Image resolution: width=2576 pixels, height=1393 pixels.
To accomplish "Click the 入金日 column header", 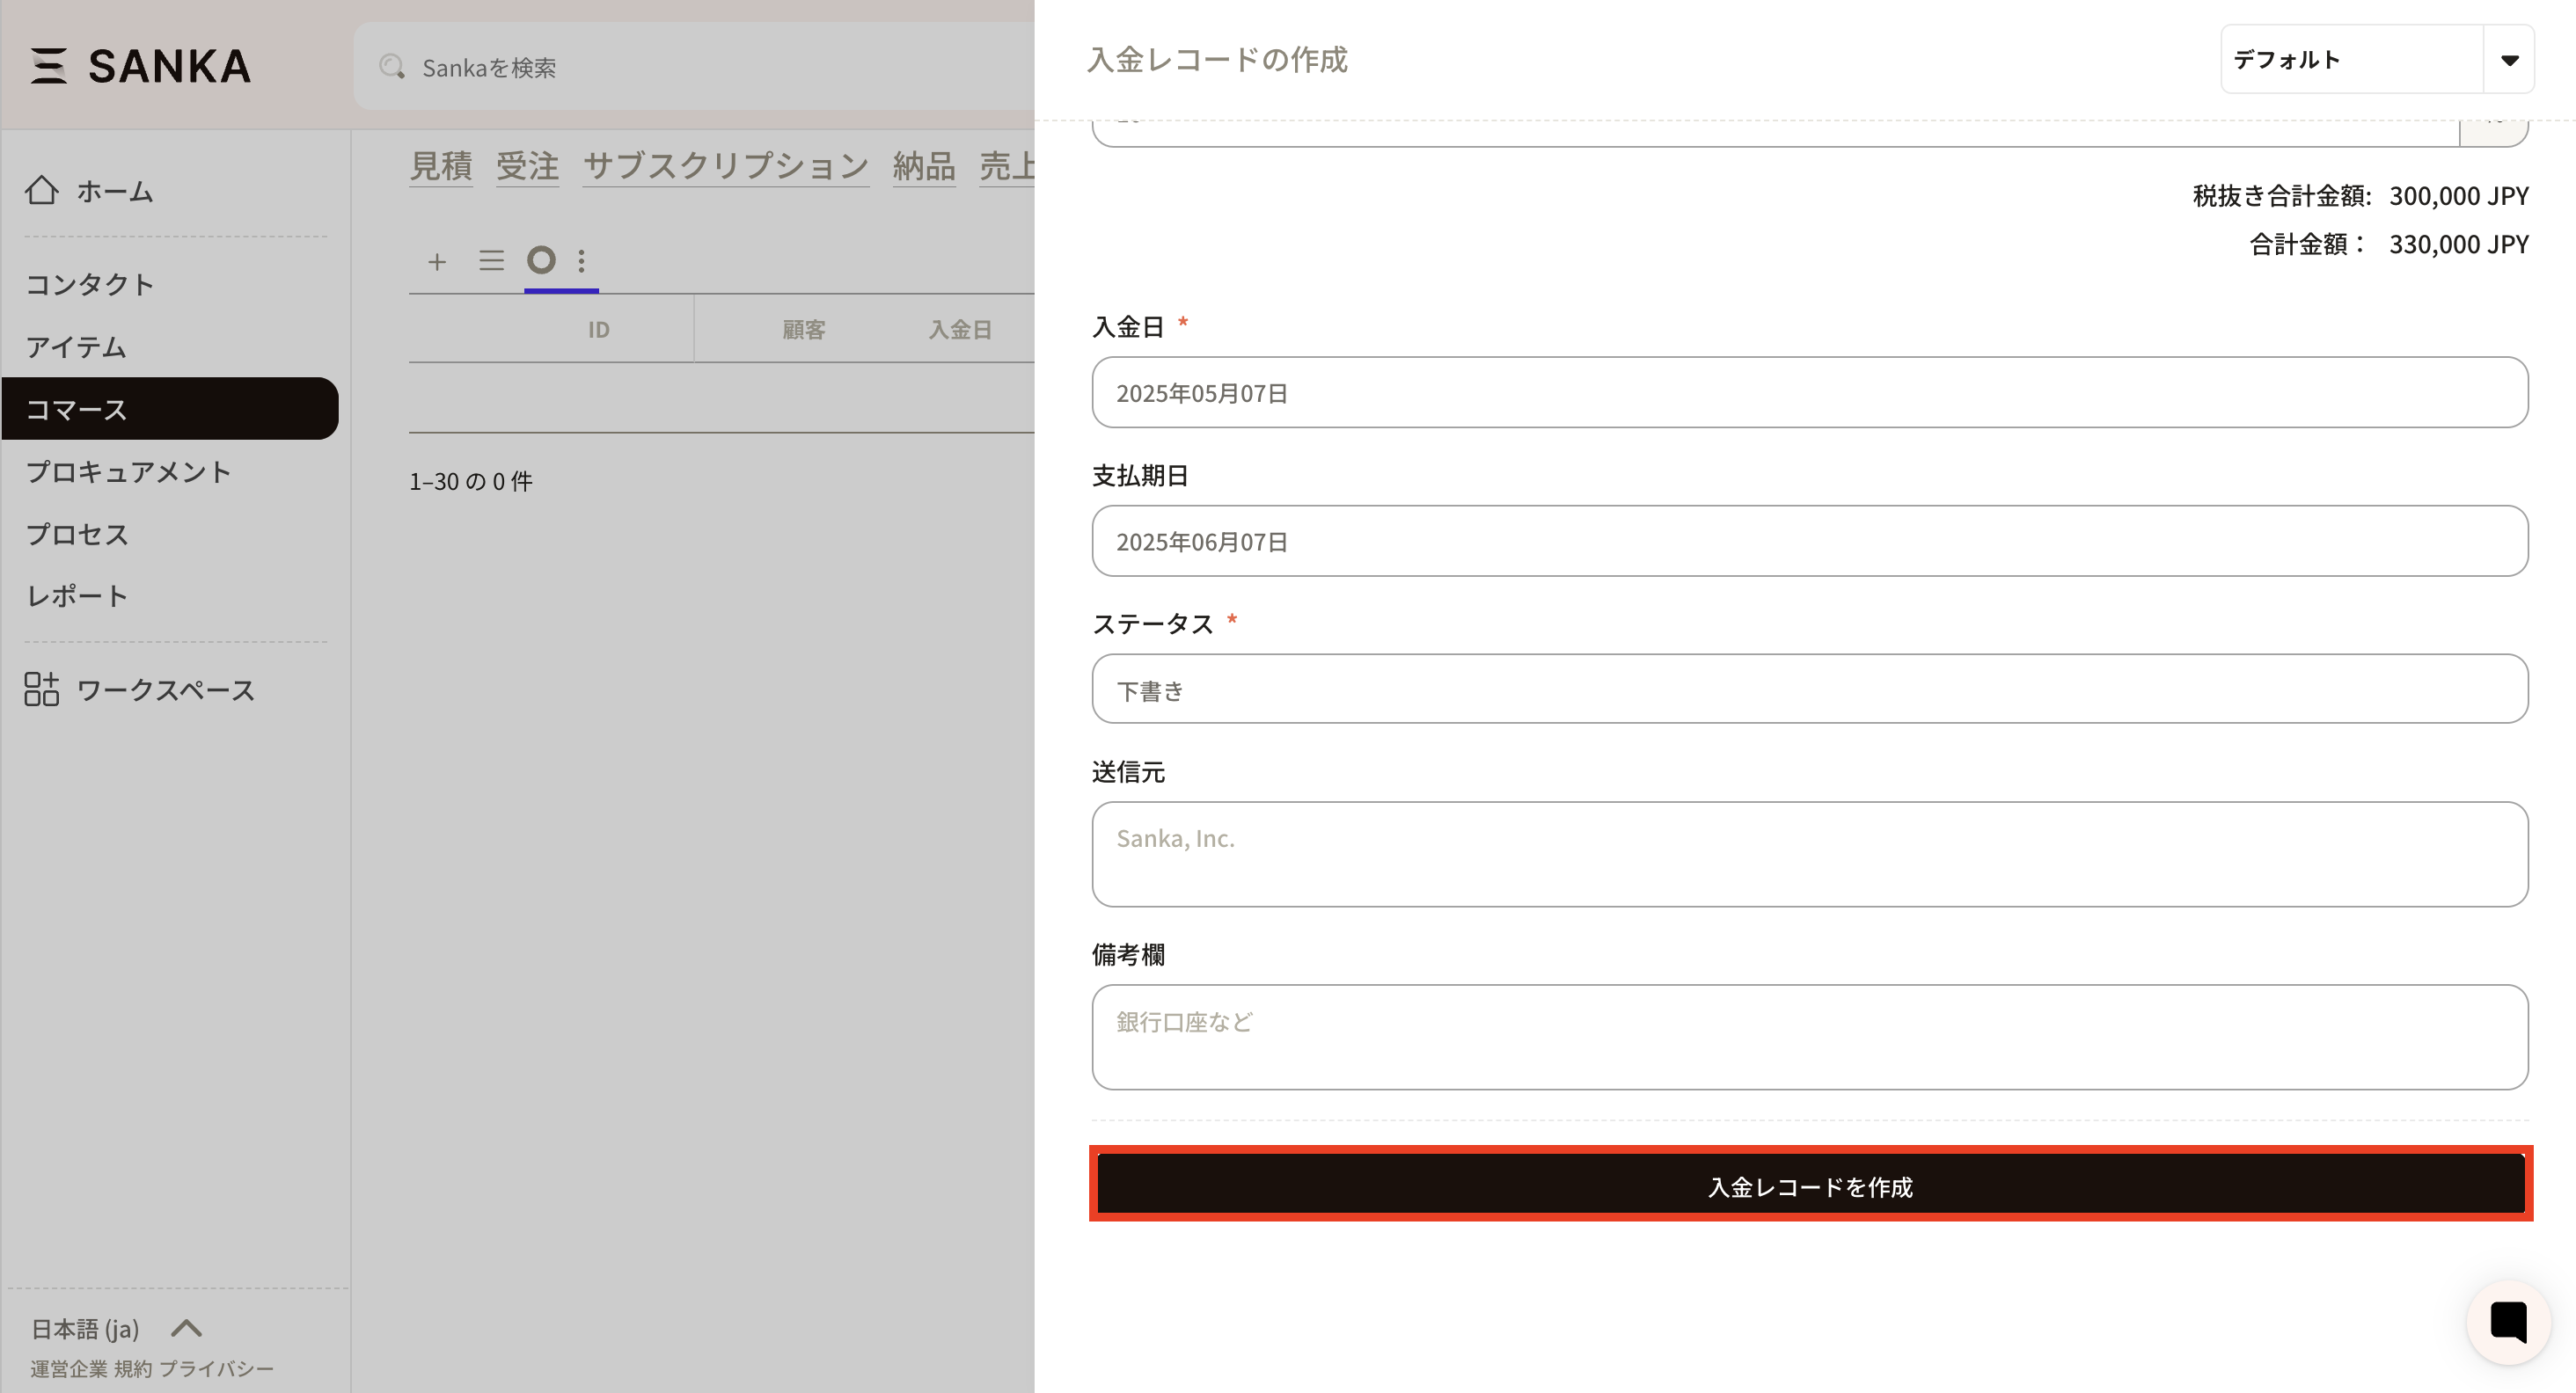I will coord(960,329).
